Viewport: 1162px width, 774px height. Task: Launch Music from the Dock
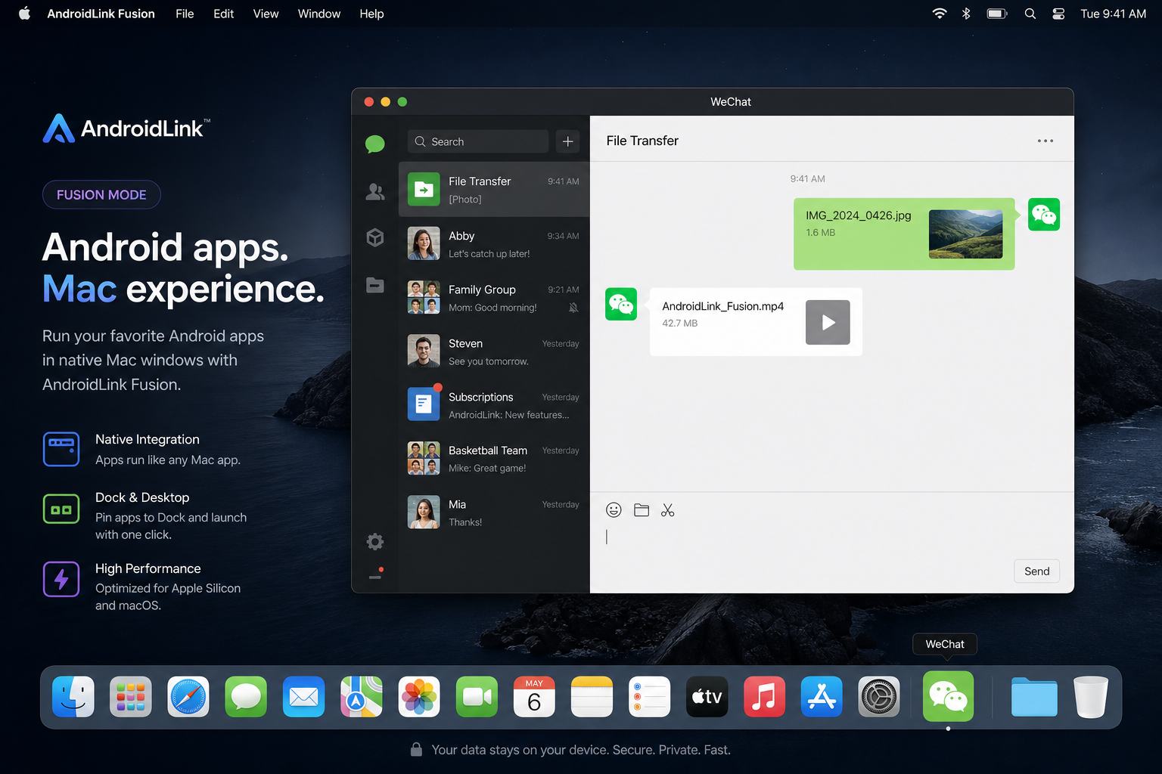pyautogui.click(x=764, y=696)
